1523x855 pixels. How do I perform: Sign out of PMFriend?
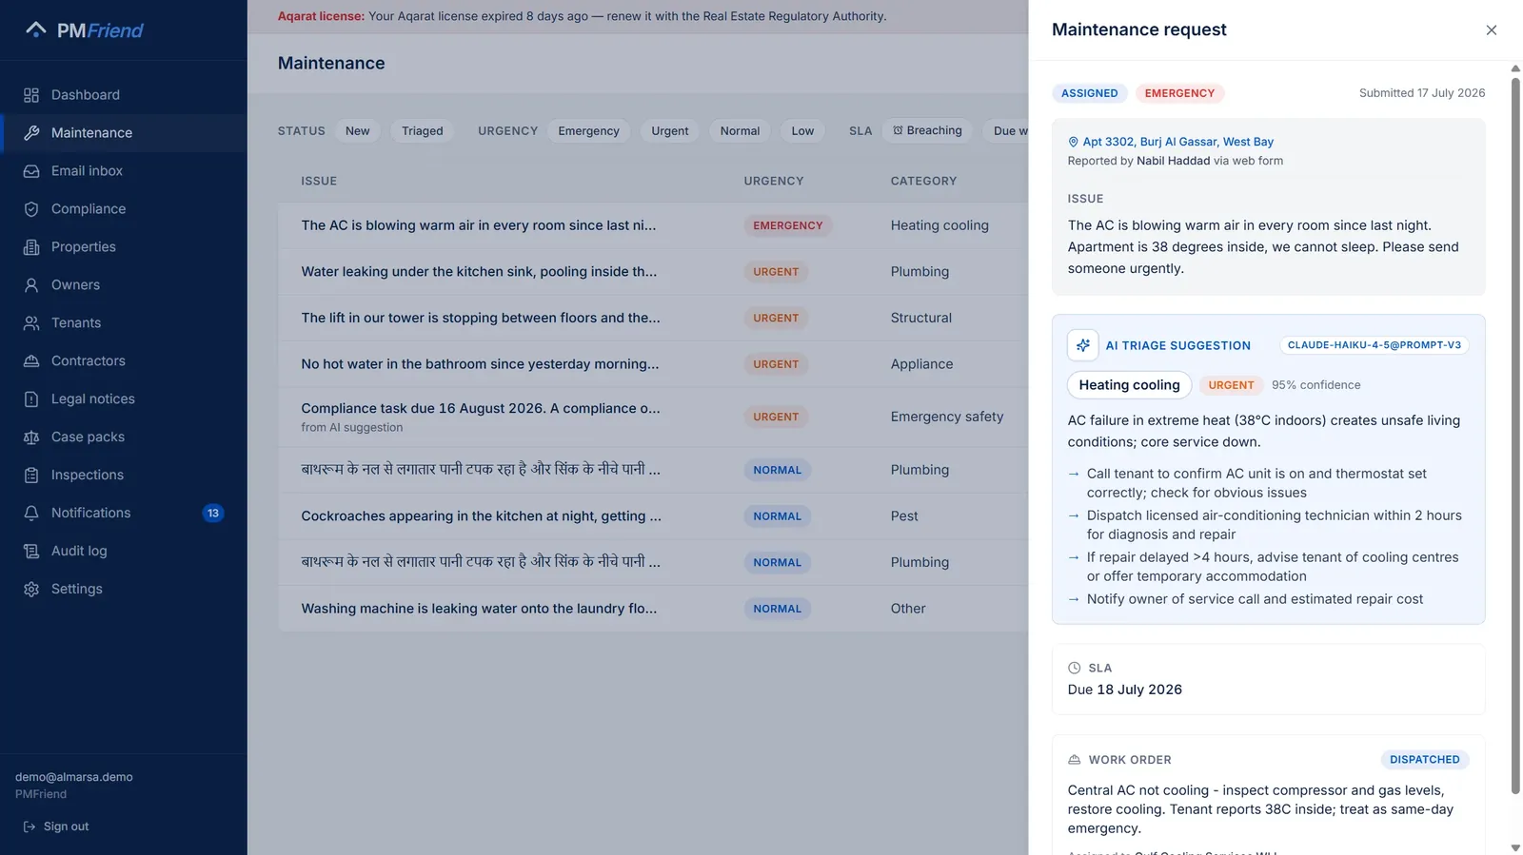(x=56, y=827)
